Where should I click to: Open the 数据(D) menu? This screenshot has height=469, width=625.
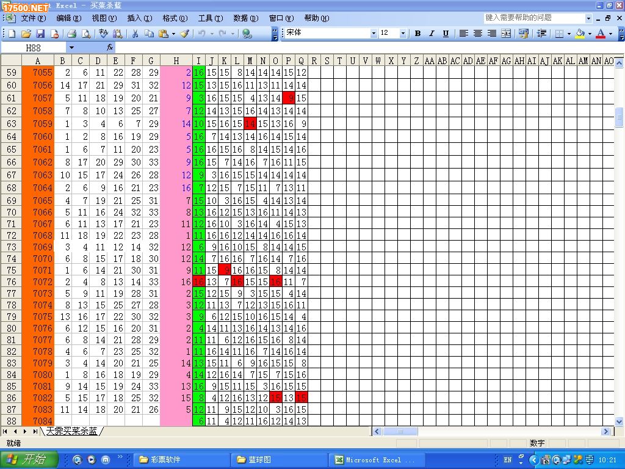(x=245, y=18)
